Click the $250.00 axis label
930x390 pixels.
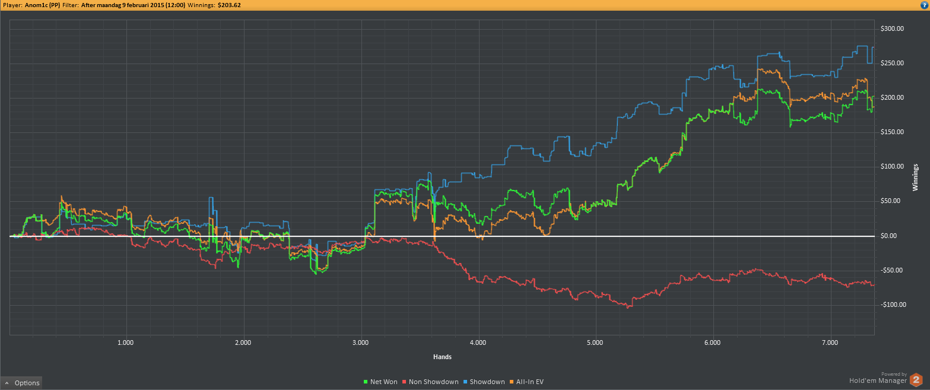[892, 64]
